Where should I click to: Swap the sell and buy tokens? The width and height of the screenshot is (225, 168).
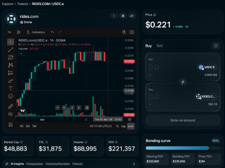(x=183, y=82)
